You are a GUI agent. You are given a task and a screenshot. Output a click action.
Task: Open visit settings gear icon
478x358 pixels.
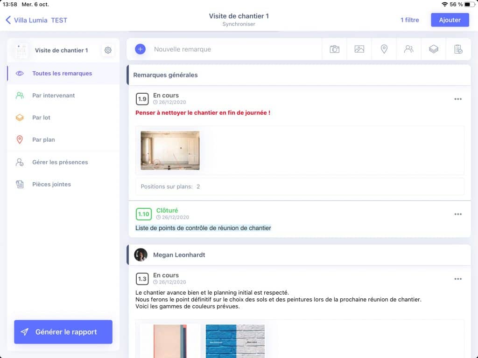pyautogui.click(x=108, y=50)
